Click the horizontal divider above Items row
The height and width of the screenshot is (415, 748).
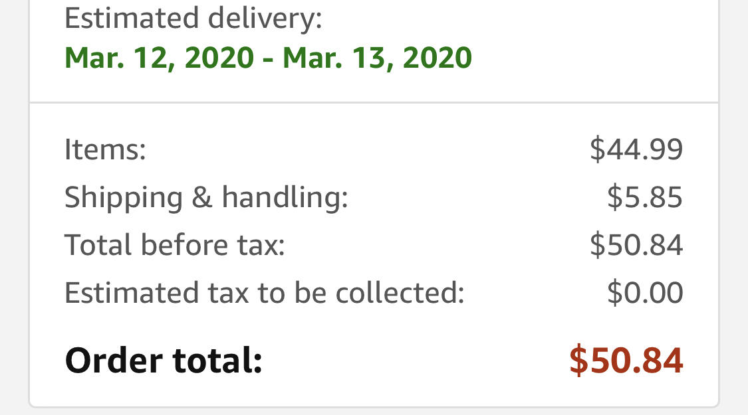point(374,102)
